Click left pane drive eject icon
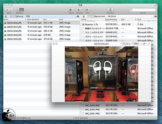 click(x=78, y=16)
